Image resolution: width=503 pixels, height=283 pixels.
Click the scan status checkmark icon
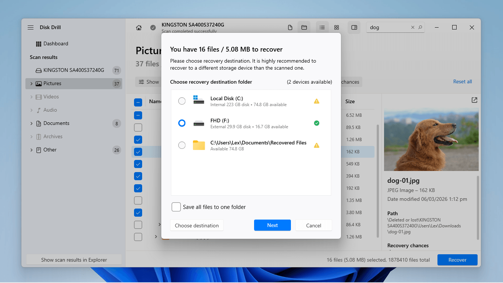[x=153, y=28]
